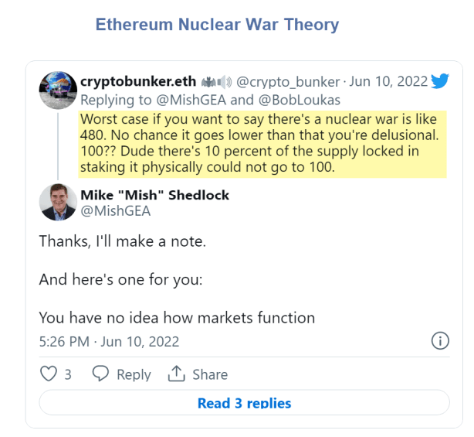Open cryptobunker.eth's profile picture
474x437 pixels.
[x=58, y=90]
